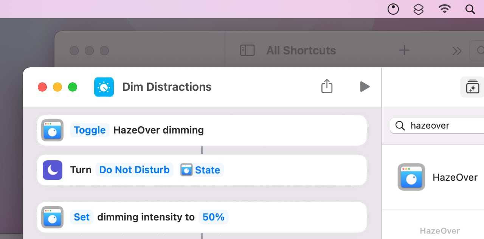The image size is (484, 239).
Task: Reveal overflow toolbar items via the chevron
Action: pyautogui.click(x=456, y=50)
